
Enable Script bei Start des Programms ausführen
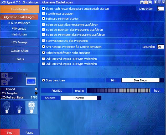point(43,25)
